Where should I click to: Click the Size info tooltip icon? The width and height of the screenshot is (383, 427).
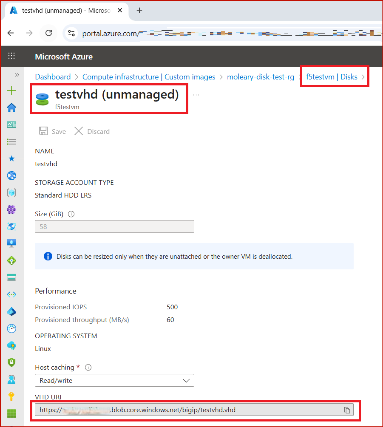point(71,214)
